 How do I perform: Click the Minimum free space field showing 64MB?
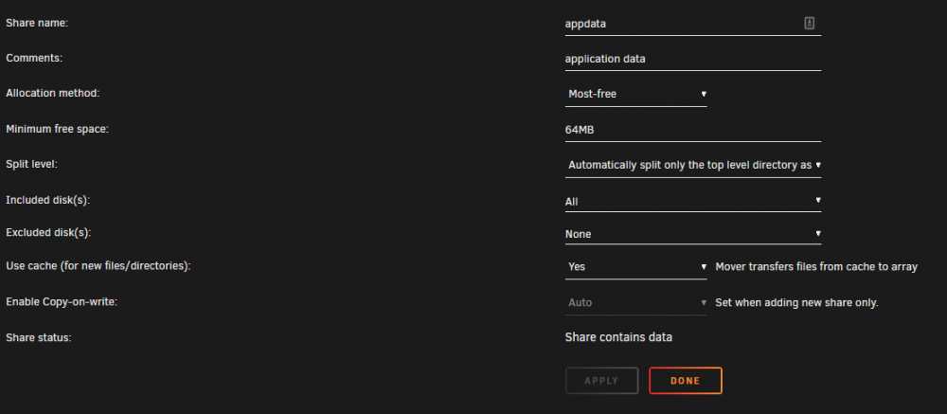click(693, 130)
